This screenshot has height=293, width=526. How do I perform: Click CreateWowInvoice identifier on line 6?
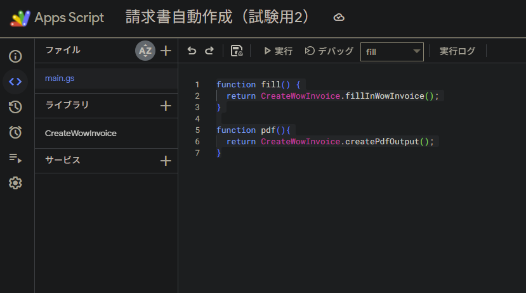pos(301,142)
